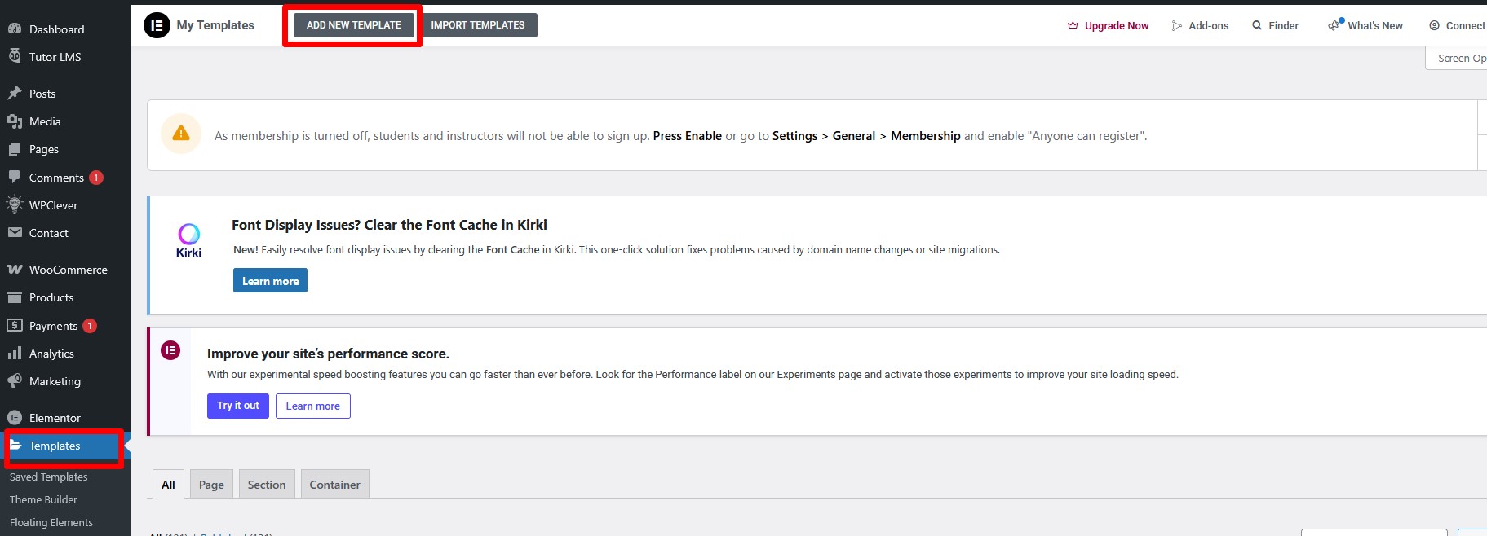
Task: Click Learn more in Kirki notice
Action: coord(270,280)
